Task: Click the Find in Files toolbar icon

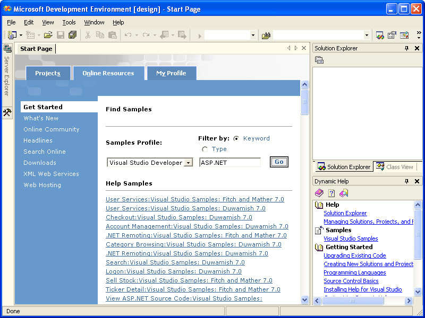Action: pos(266,35)
